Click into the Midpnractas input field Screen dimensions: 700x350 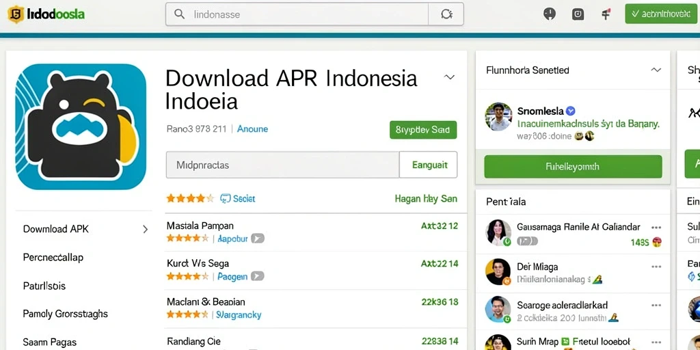[x=282, y=165]
